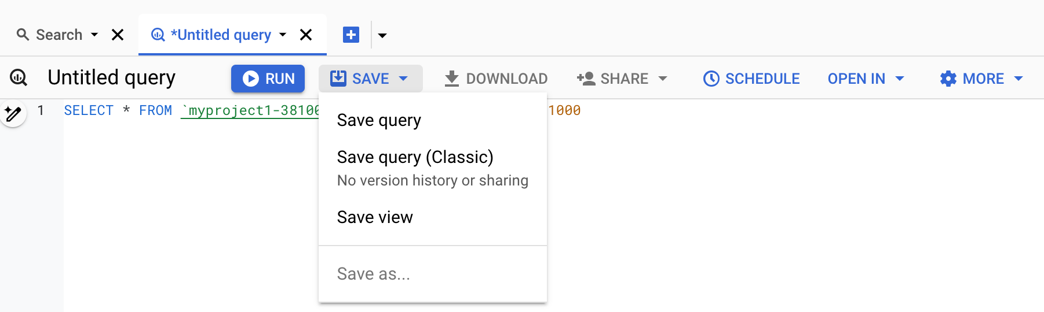The width and height of the screenshot is (1044, 312).
Task: Expand the SHARE dropdown
Action: pos(622,79)
